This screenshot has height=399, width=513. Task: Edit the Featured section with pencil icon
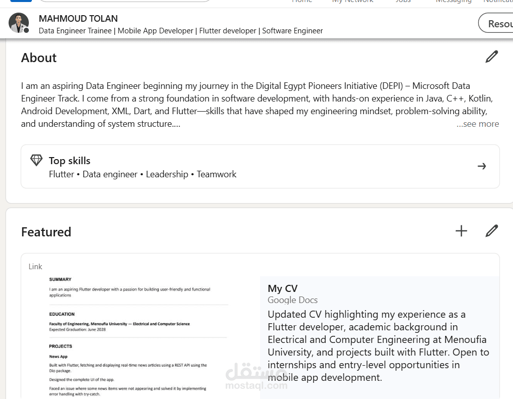491,231
